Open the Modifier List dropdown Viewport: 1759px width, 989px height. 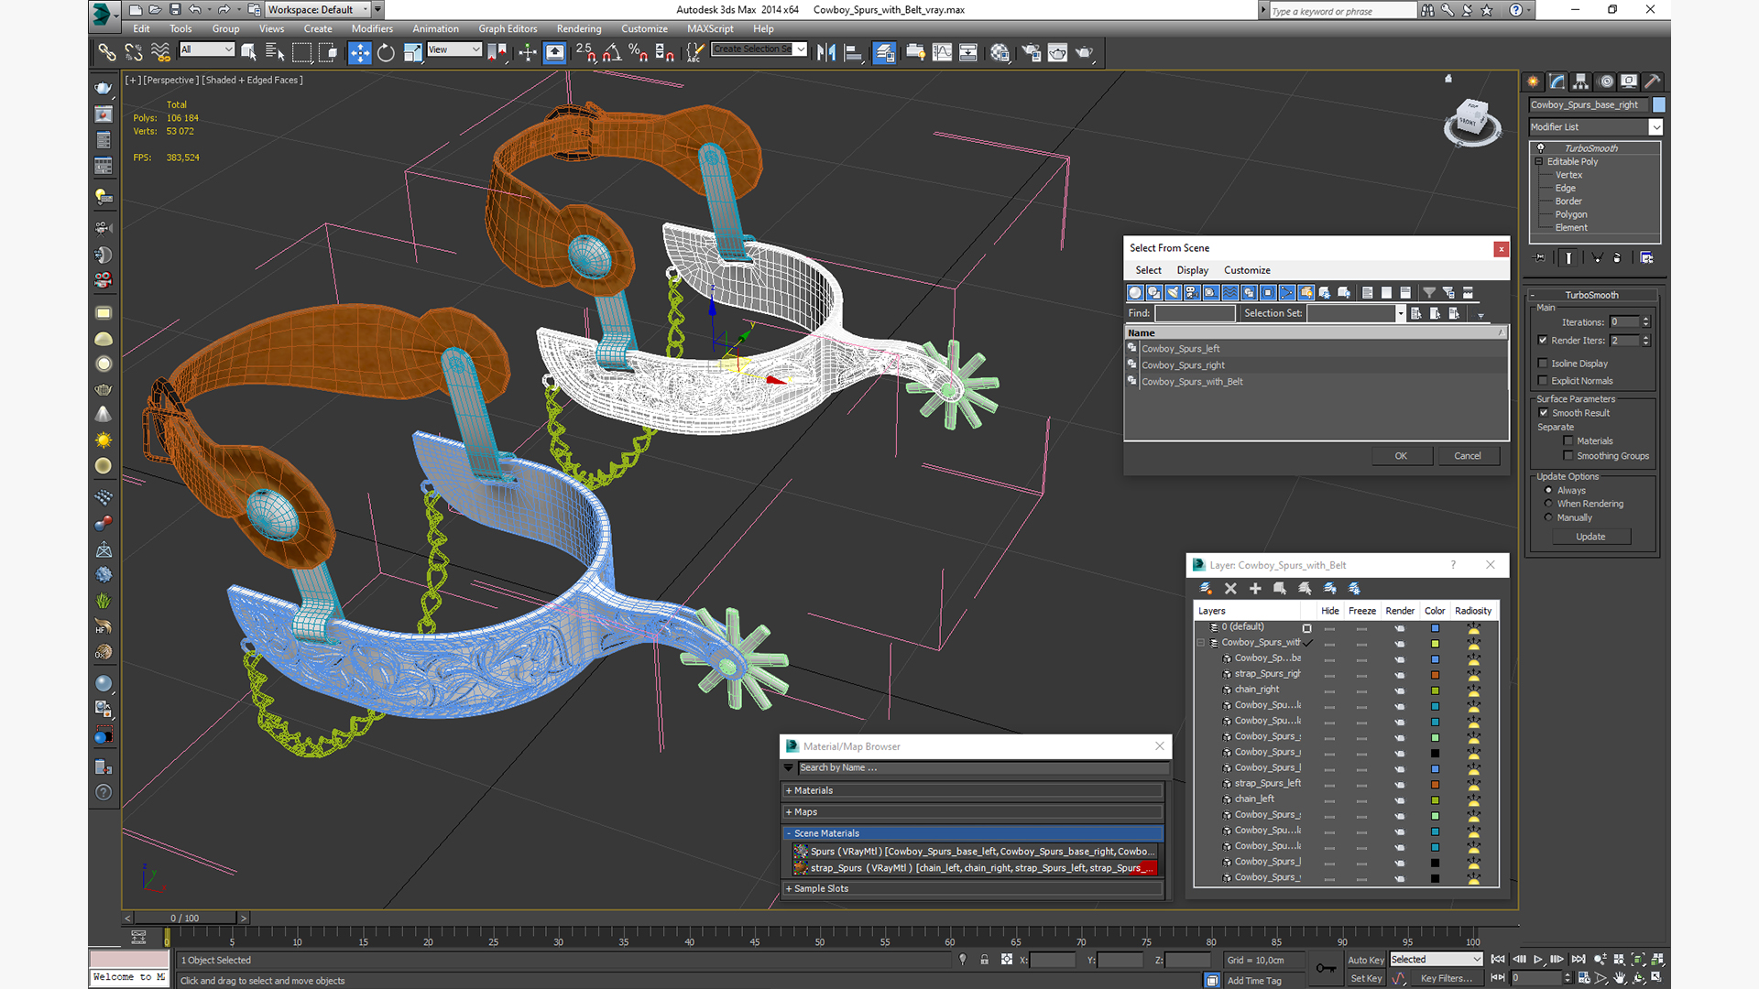1655,127
